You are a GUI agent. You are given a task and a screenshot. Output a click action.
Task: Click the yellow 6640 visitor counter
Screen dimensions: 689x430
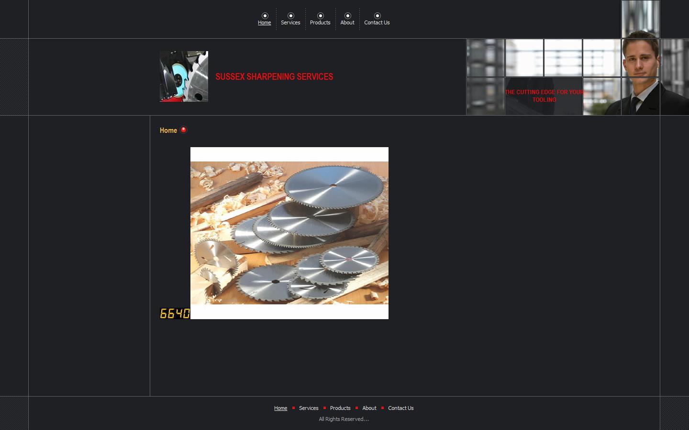[175, 313]
